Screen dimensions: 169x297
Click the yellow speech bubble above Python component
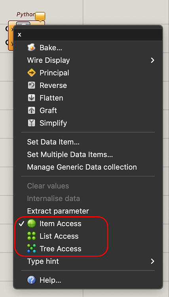(40, 17)
